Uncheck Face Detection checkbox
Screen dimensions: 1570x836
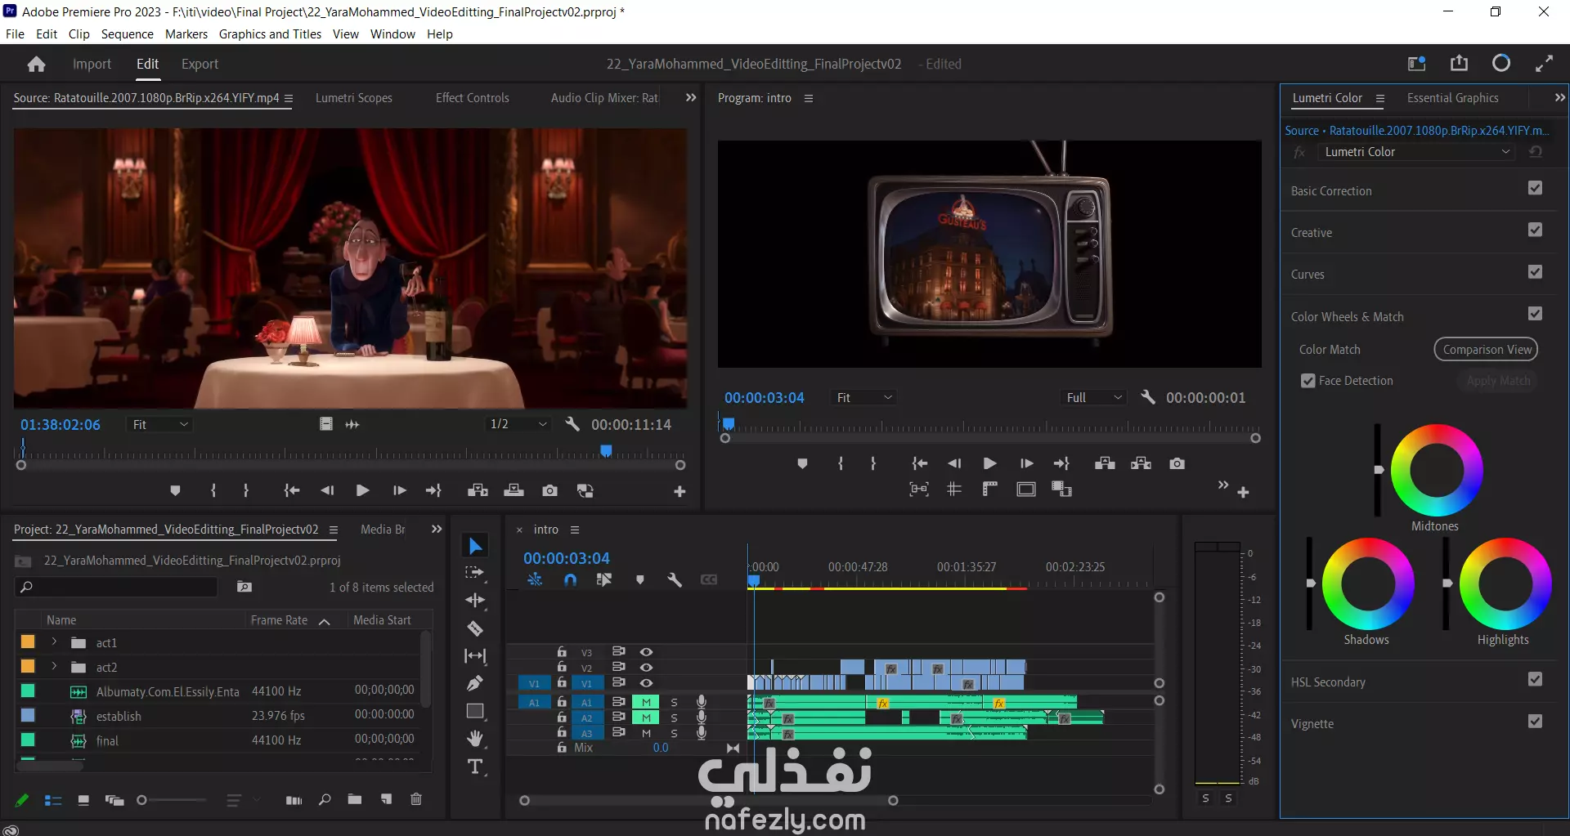(1308, 381)
